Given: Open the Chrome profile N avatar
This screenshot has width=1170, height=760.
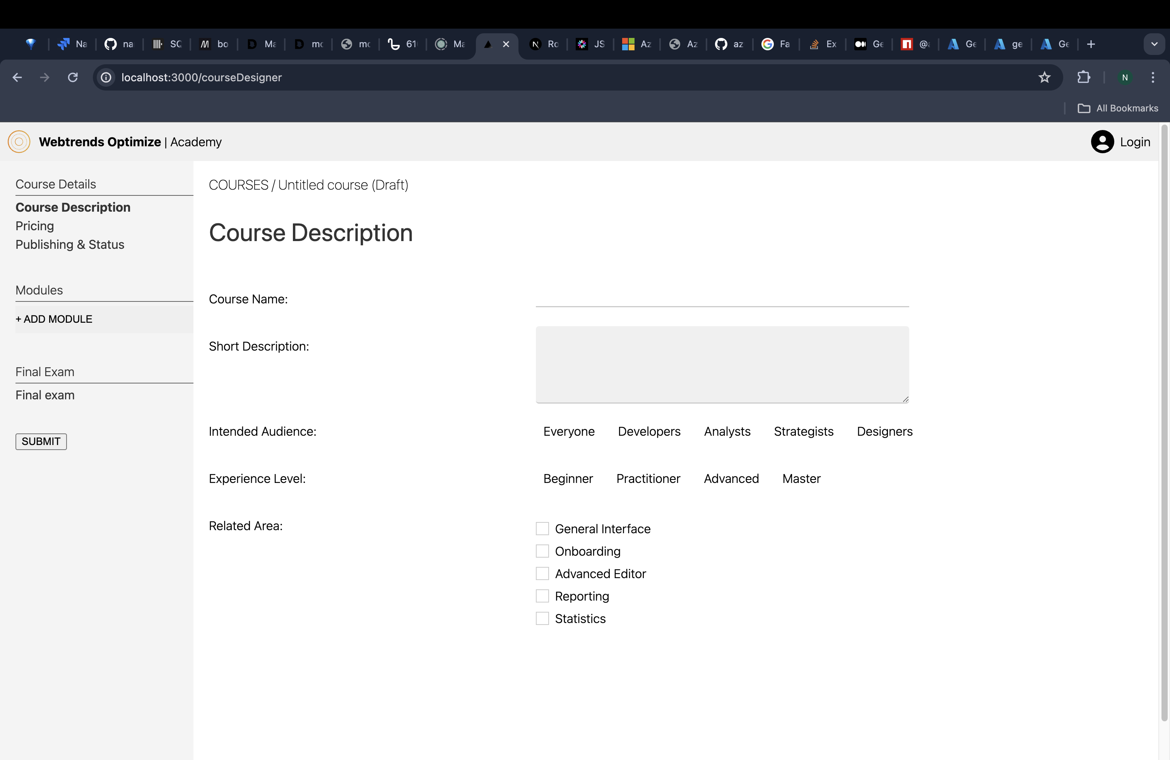Looking at the screenshot, I should 1125,77.
